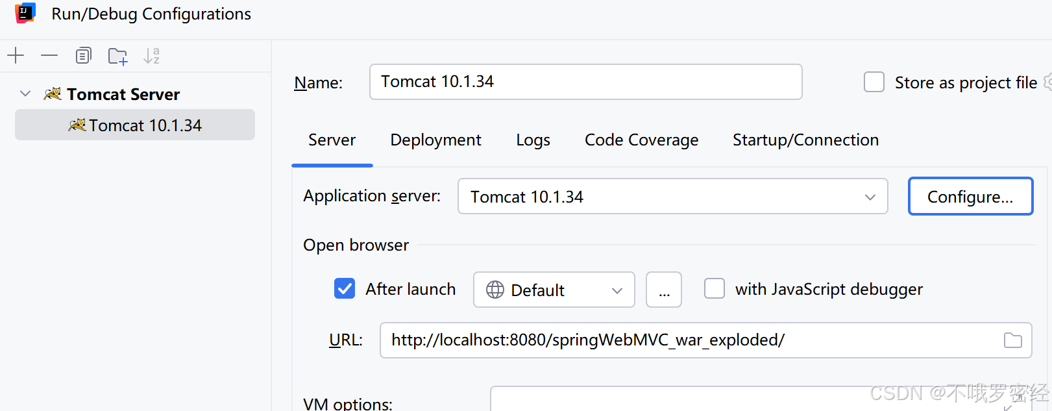Click the Tomcat Server group icon

pos(53,94)
